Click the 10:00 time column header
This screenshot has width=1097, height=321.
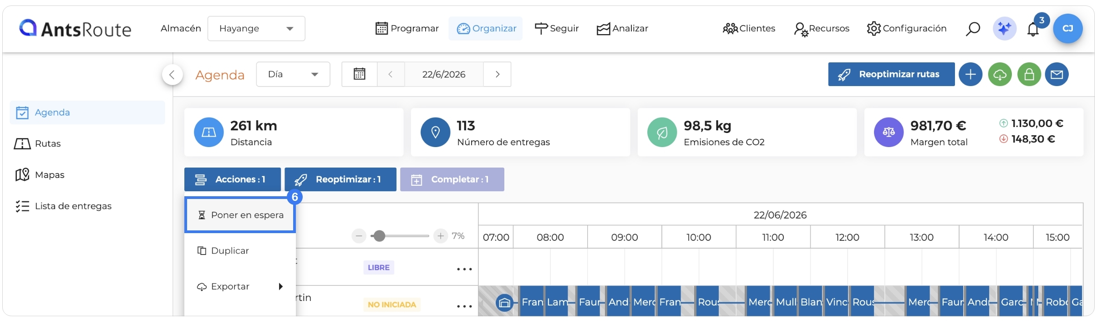[x=699, y=237]
